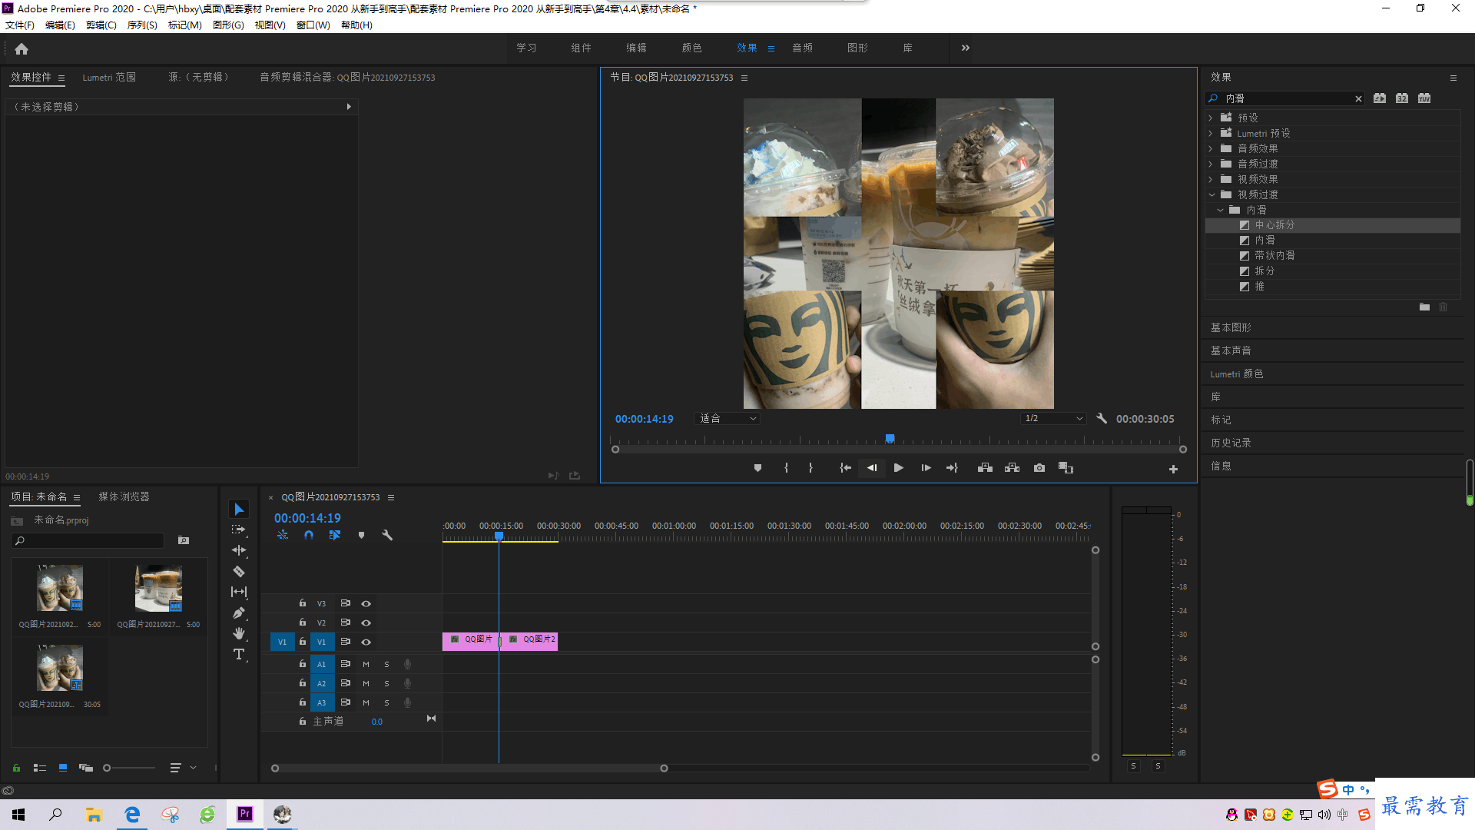Open the Lumetri 范围 tab
1475x830 pixels.
(109, 78)
